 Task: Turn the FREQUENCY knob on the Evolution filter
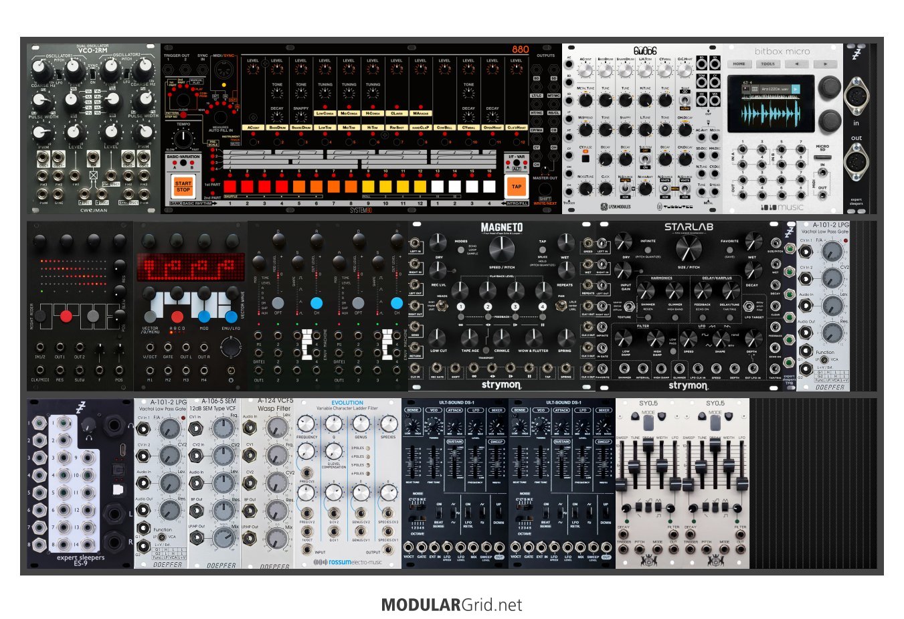point(306,423)
